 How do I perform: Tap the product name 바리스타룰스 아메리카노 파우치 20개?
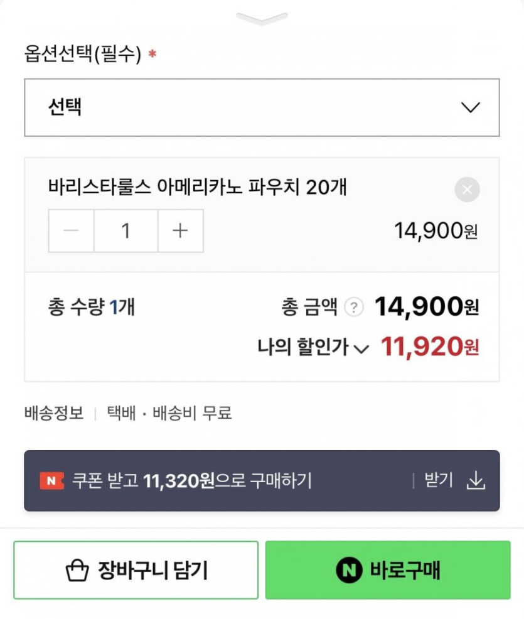[x=198, y=187]
